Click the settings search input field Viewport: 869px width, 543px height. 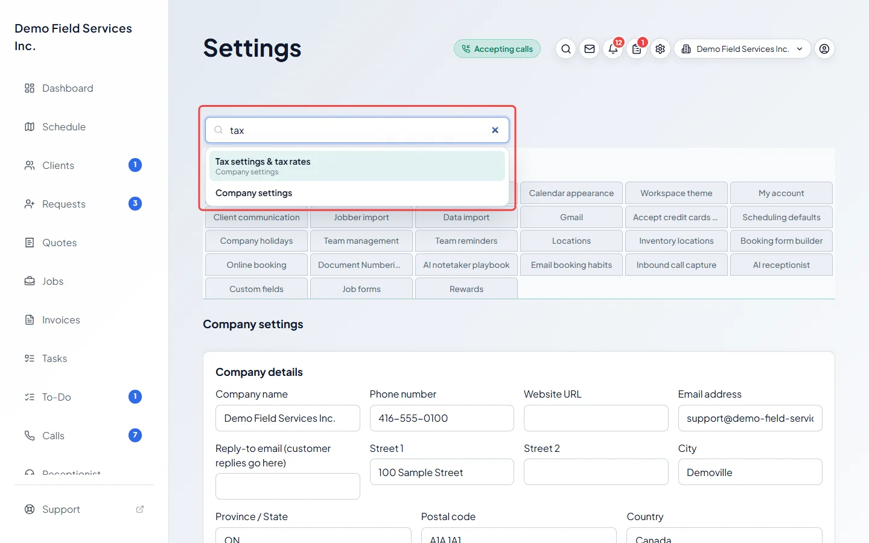tap(356, 130)
